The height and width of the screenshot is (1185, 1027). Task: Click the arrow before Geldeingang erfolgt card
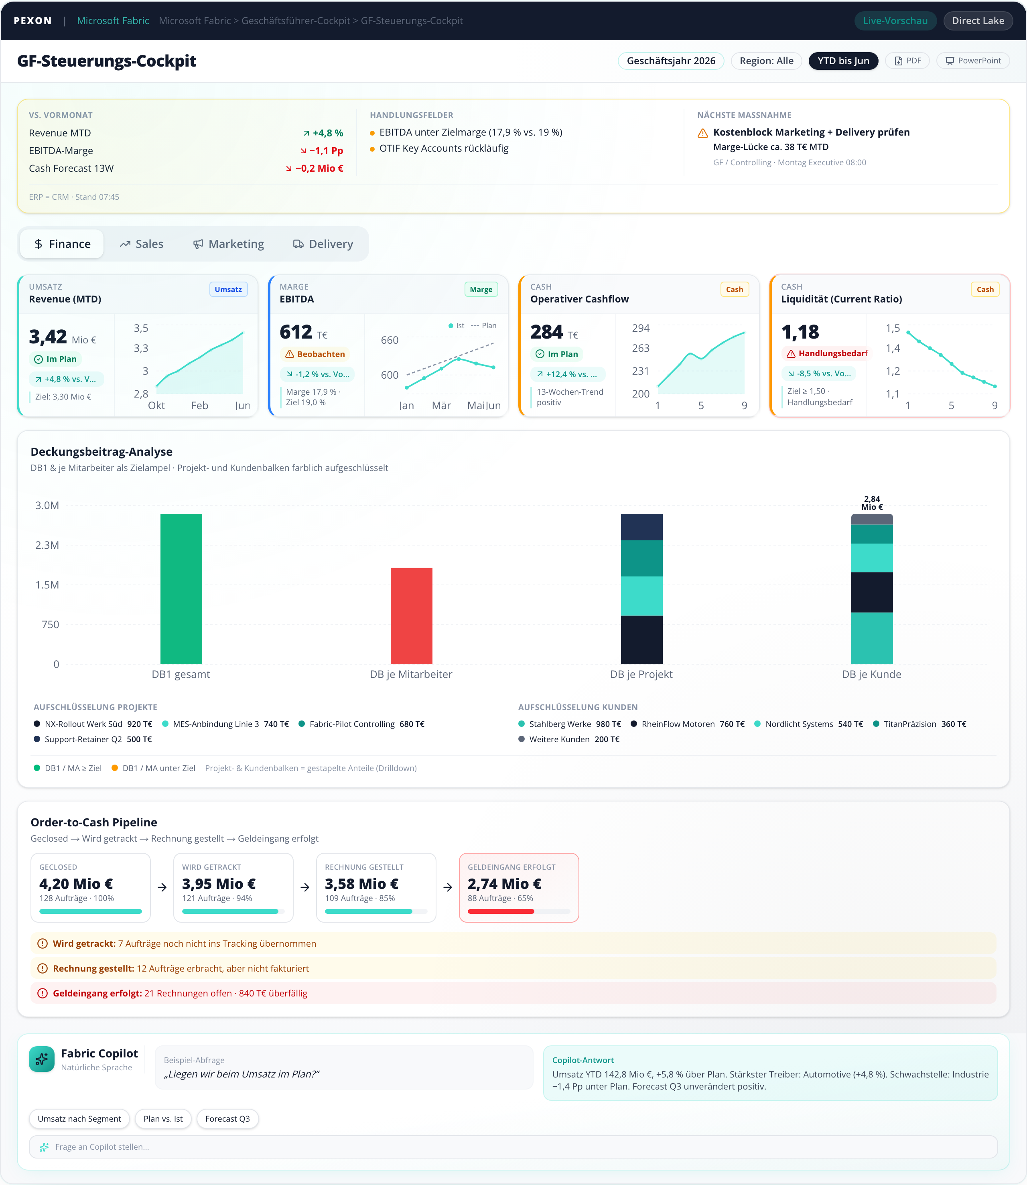[448, 887]
